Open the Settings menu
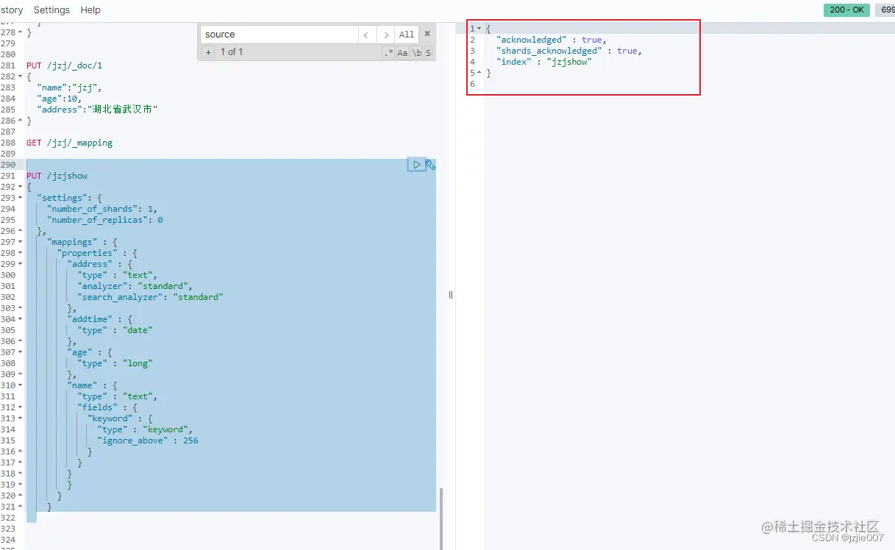 point(51,10)
